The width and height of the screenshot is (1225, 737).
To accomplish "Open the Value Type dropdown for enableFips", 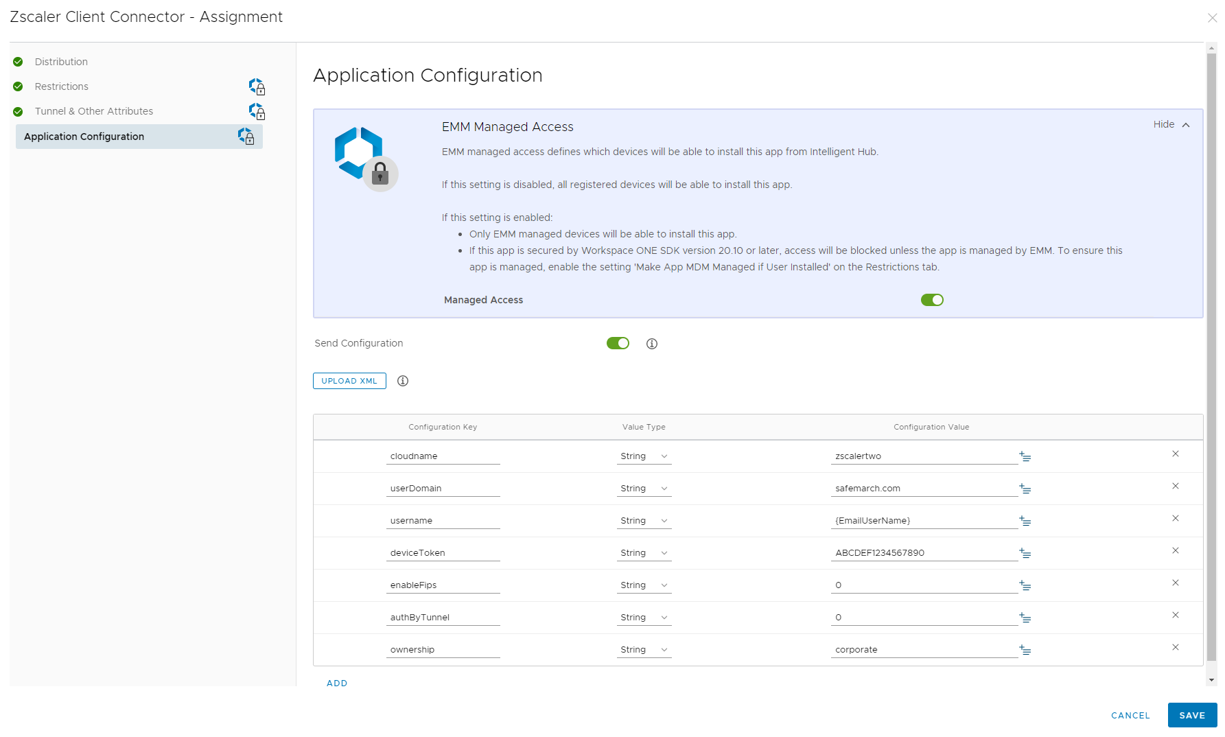I will pyautogui.click(x=643, y=585).
